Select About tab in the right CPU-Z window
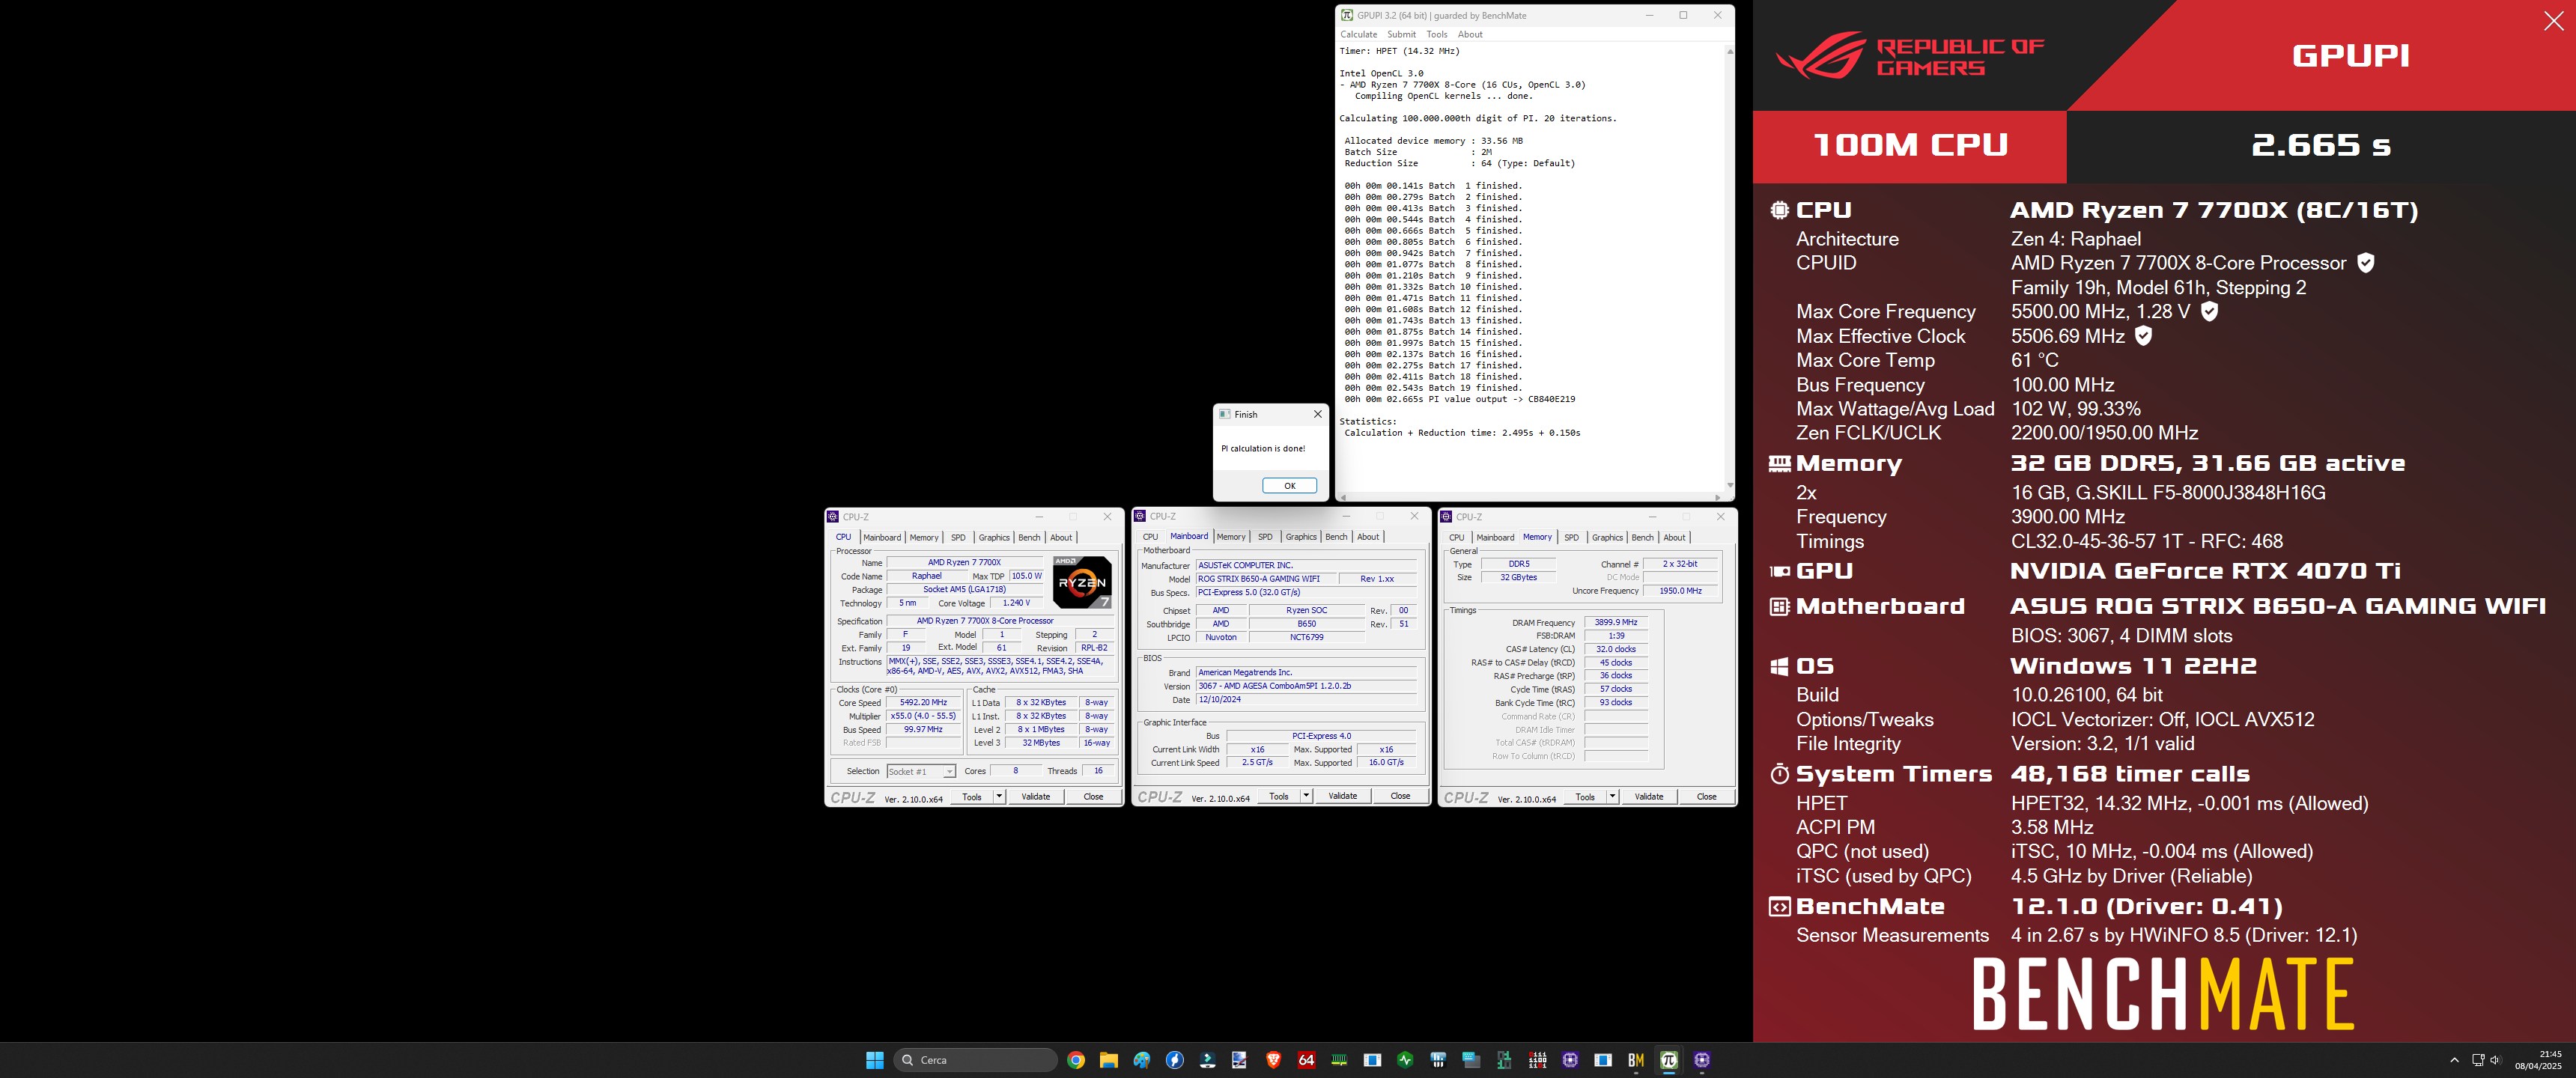The image size is (2576, 1078). coord(1674,537)
